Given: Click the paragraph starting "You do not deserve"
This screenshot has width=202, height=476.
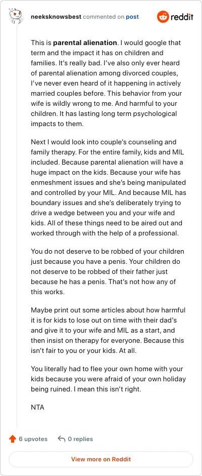Looking at the screenshot, I should click(x=108, y=271).
